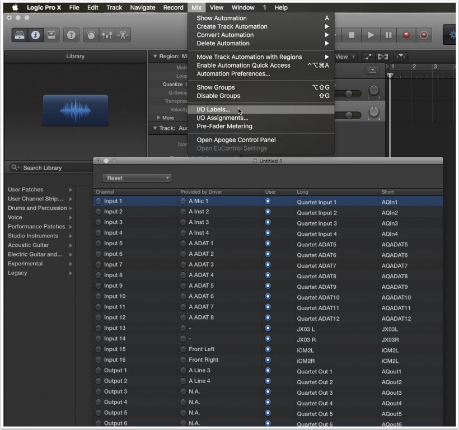Image resolution: width=459 pixels, height=430 pixels.
Task: Click the AQADAT5 short label cell
Action: click(395, 245)
